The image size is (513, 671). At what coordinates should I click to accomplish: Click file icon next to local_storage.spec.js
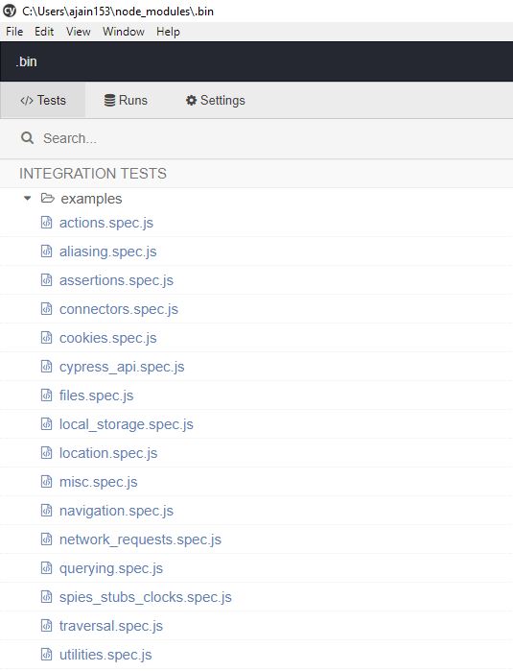click(47, 423)
